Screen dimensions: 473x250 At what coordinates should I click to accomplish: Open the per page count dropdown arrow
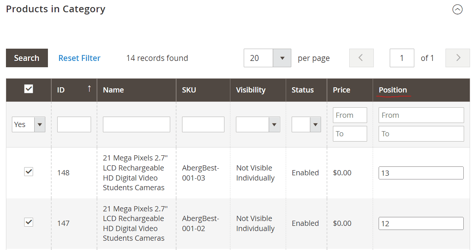click(x=282, y=58)
